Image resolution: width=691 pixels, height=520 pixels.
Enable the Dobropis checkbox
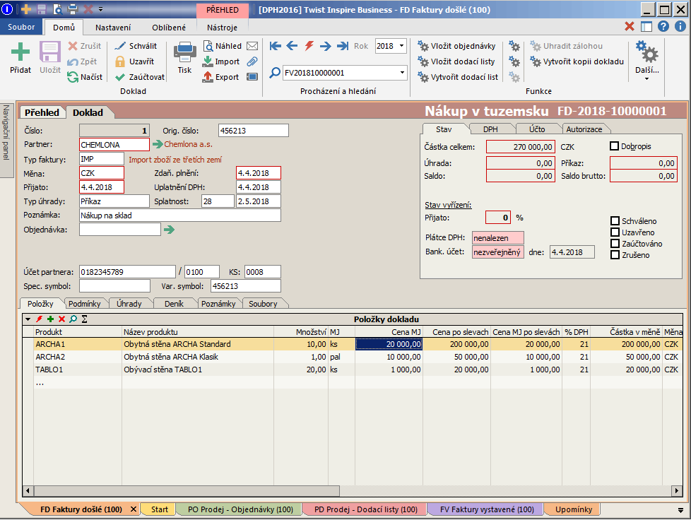(x=614, y=146)
